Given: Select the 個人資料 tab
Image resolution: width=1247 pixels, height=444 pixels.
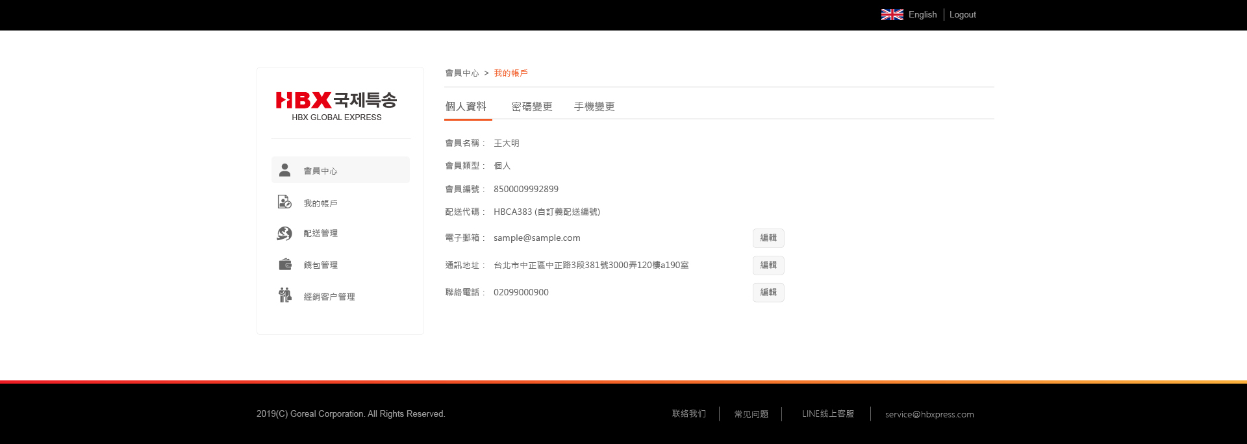Looking at the screenshot, I should pos(466,106).
